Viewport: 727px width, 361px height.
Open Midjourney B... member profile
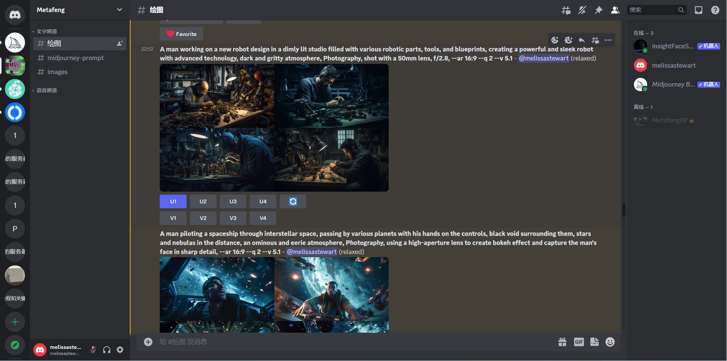pyautogui.click(x=676, y=84)
